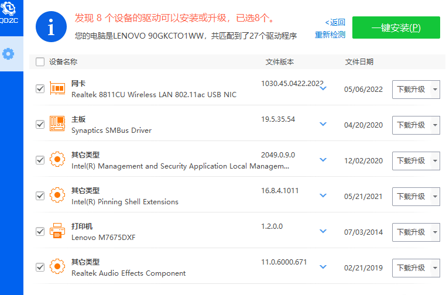Uncheck the Realtek Audio Effects Component checkbox

40,267
